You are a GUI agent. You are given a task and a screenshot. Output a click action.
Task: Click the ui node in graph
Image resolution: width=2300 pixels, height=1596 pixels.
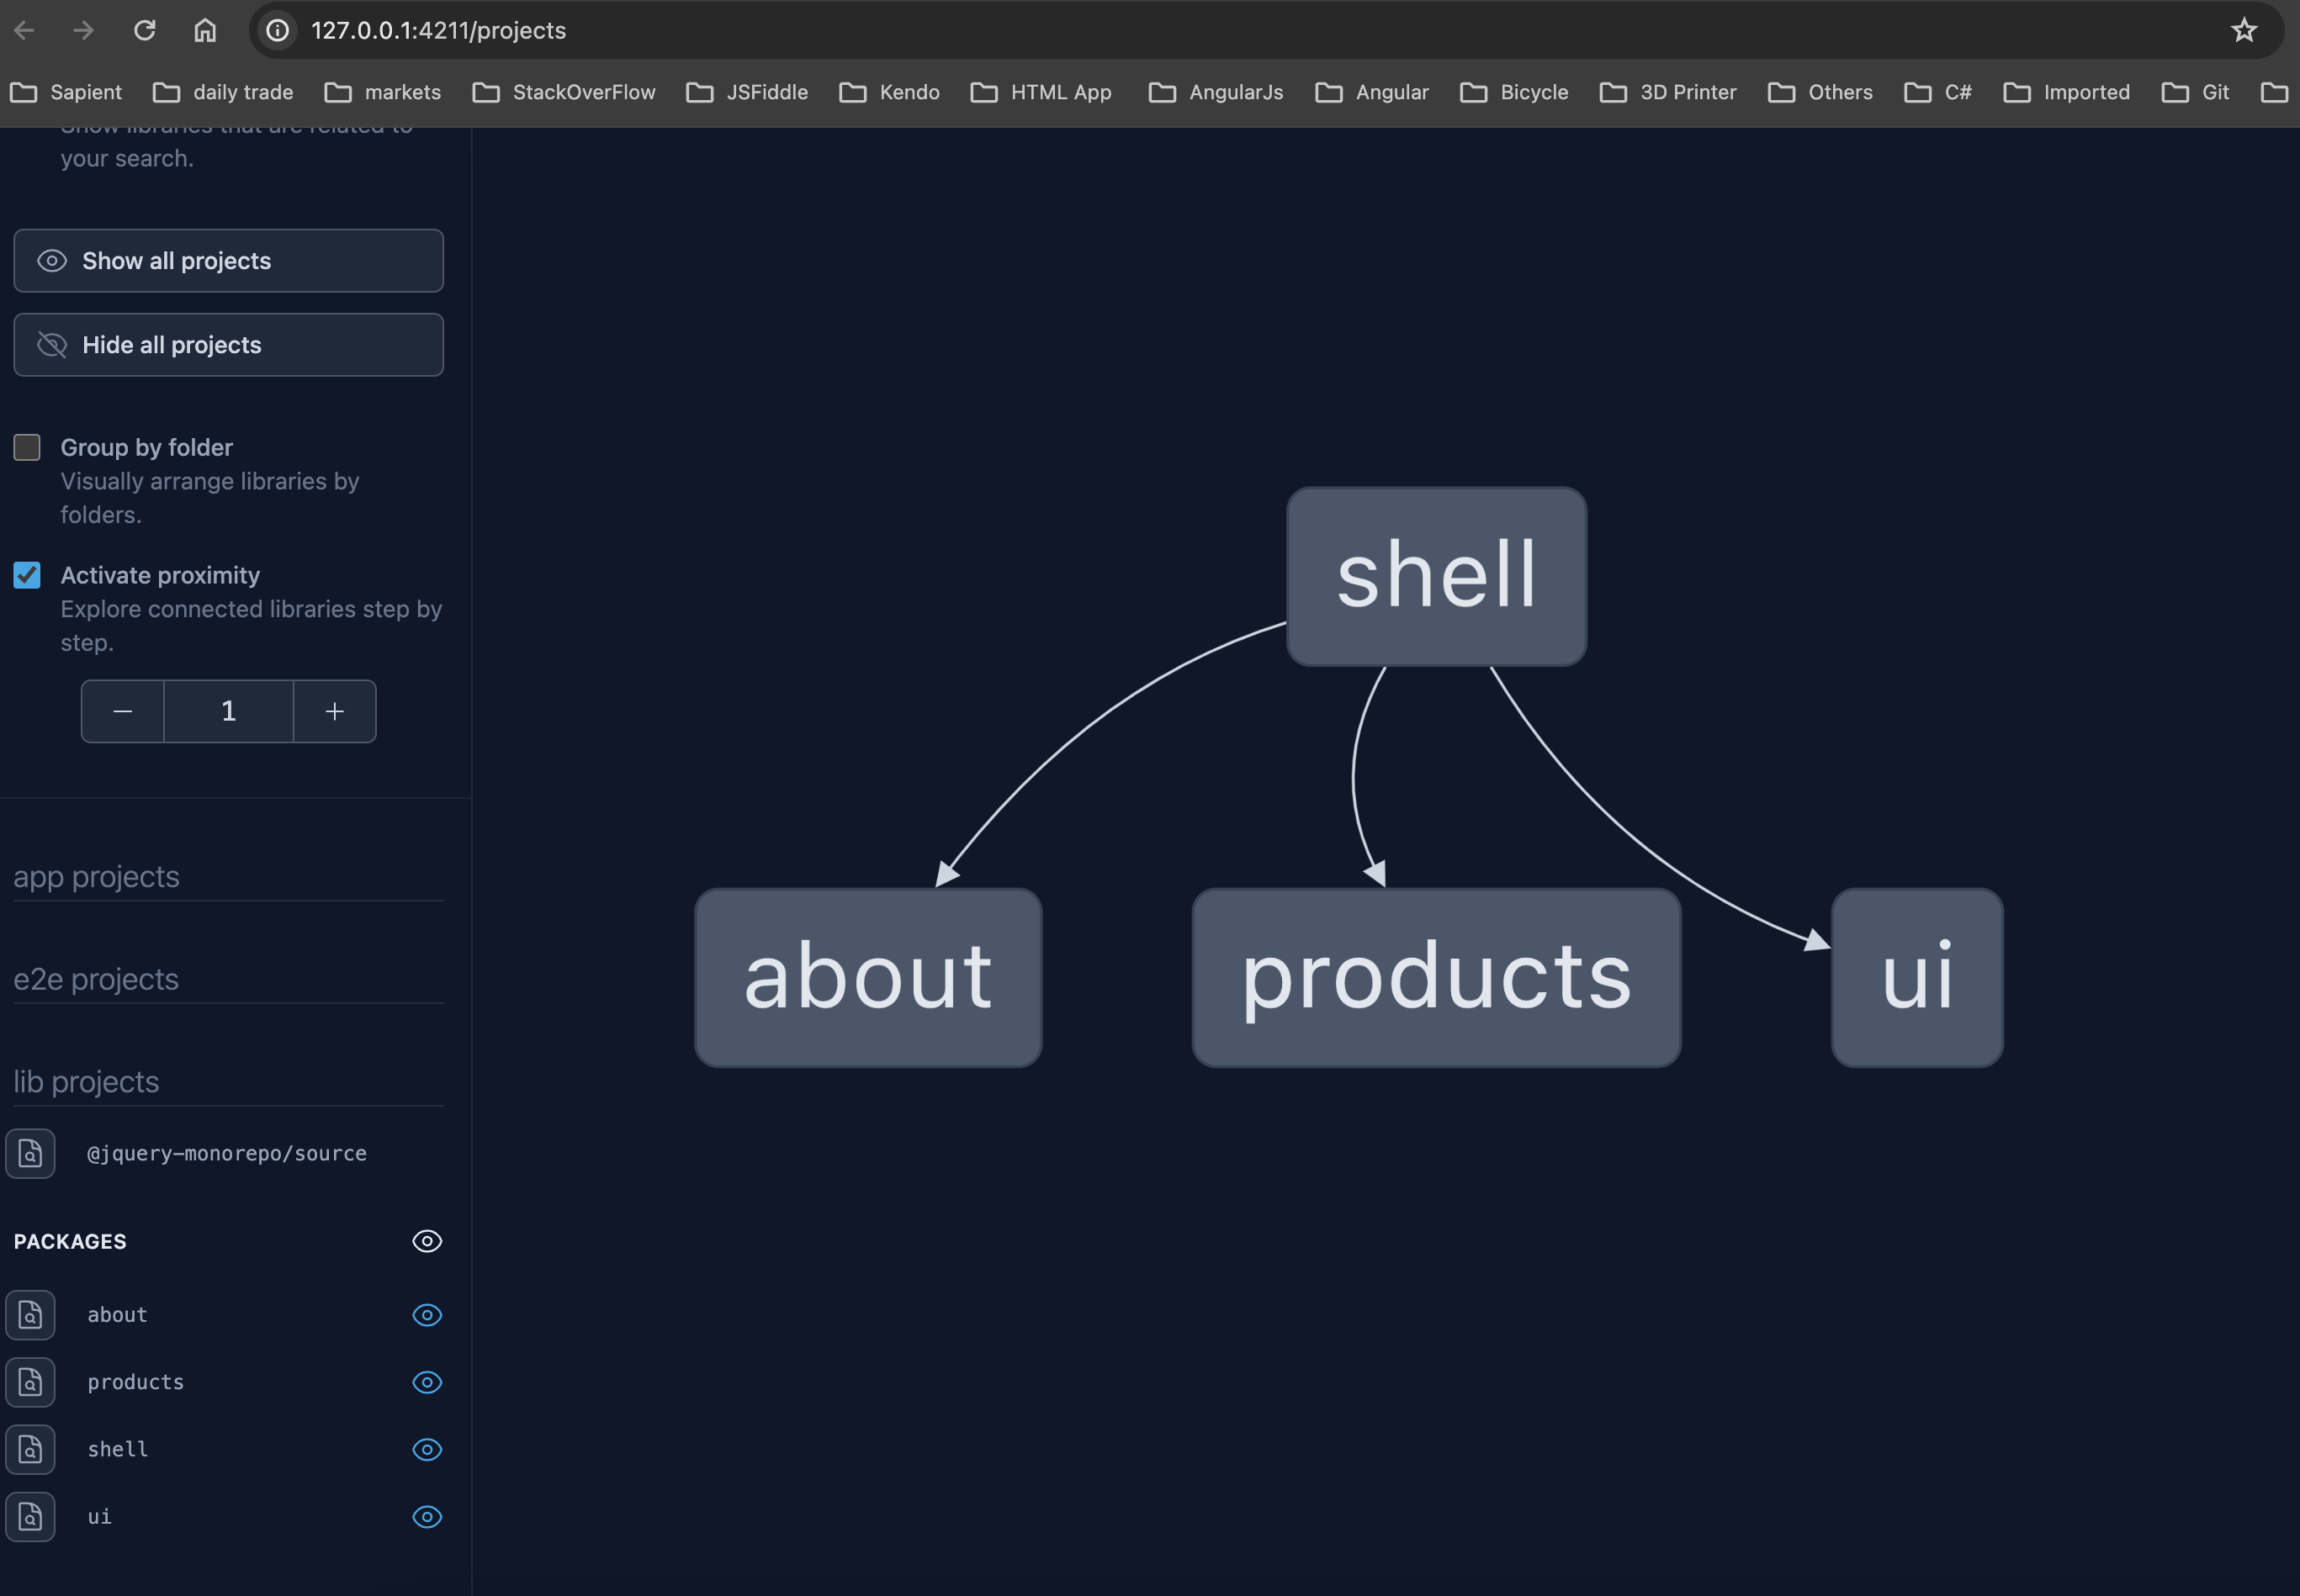click(1917, 978)
